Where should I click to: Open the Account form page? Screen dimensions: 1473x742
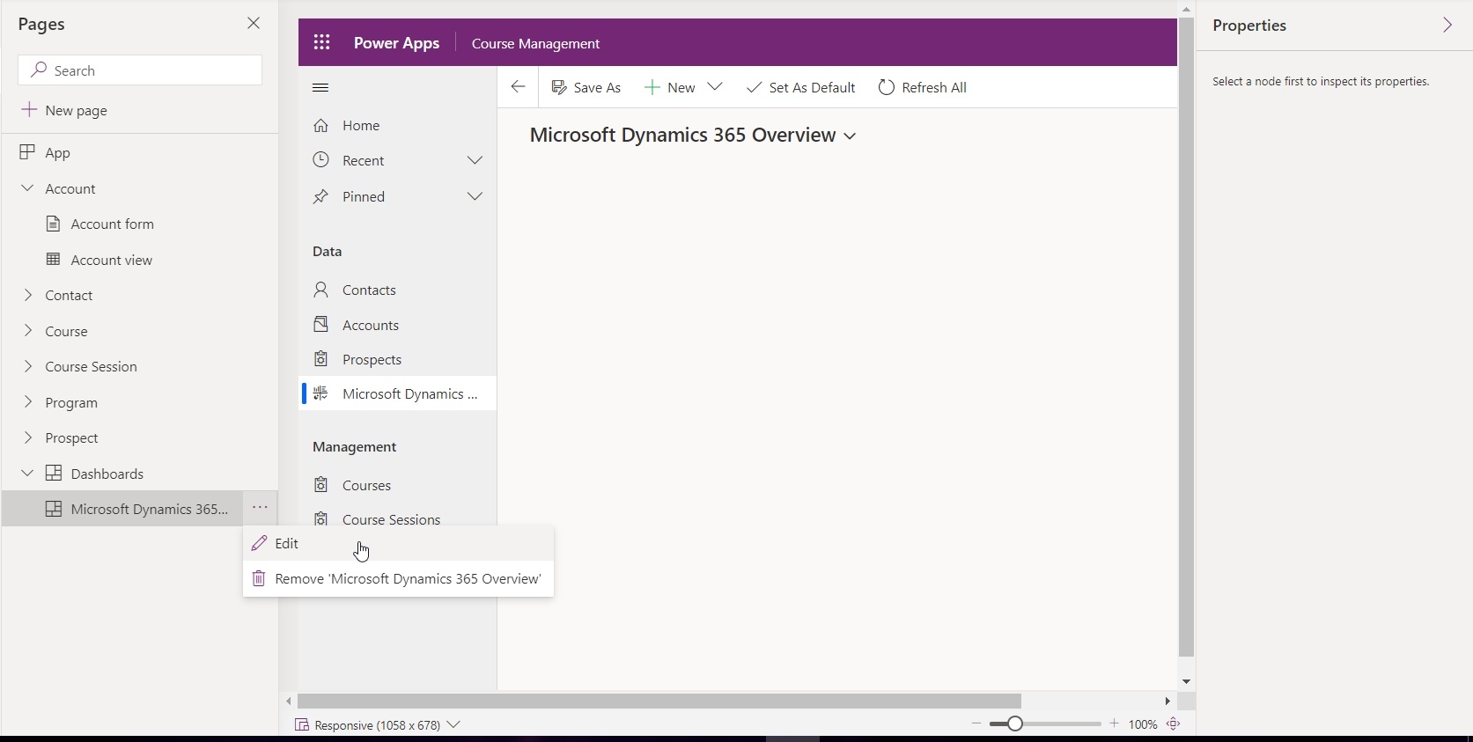[x=113, y=224]
